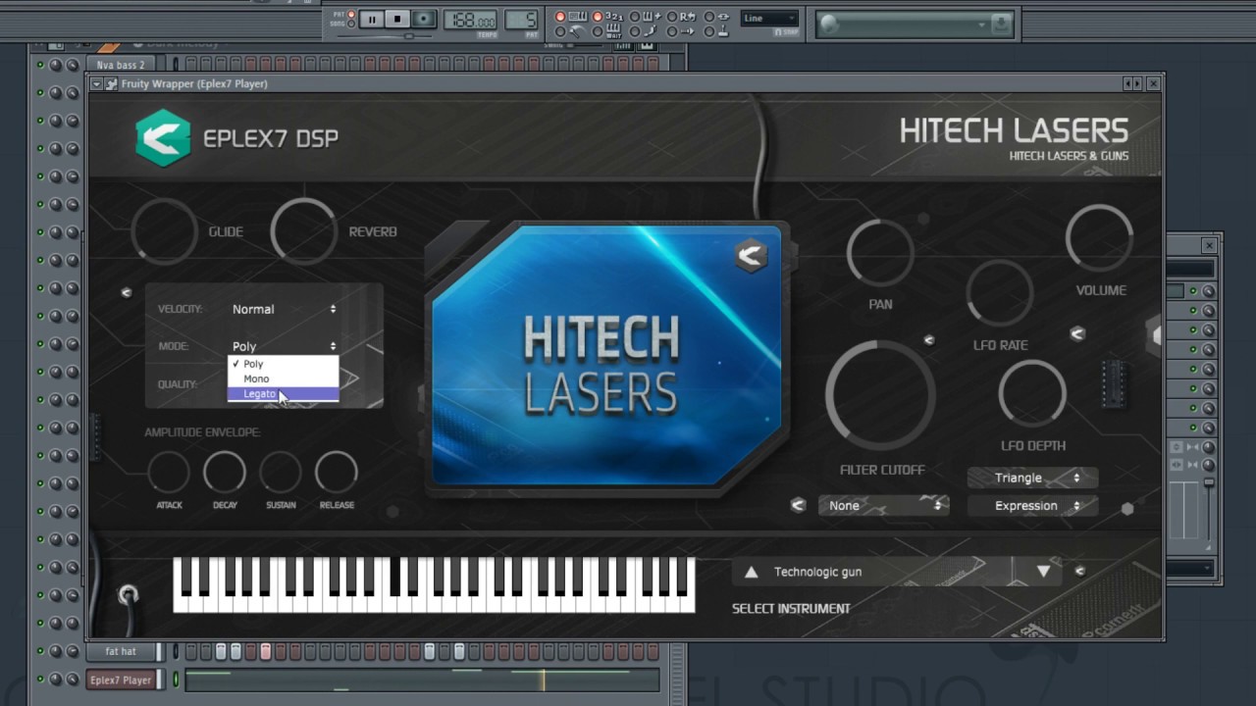This screenshot has height=706, width=1256.
Task: Click Eplex7 Player channel piano roll preview
Action: coord(422,680)
